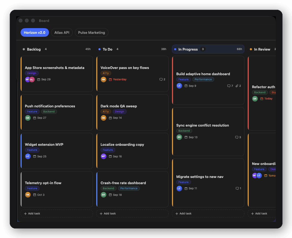292x238 pixels.
Task: Open the Atlas API project tab
Action: click(x=62, y=32)
